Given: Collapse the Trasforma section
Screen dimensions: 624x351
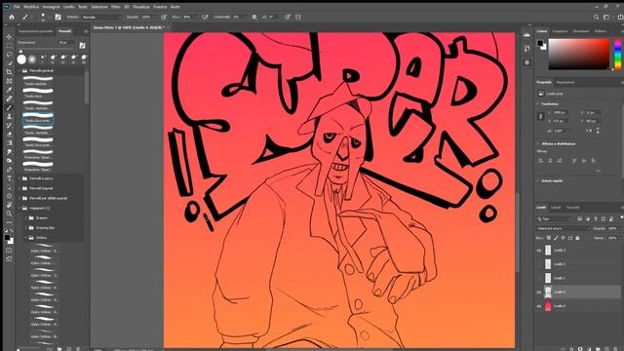Looking at the screenshot, I should point(538,104).
